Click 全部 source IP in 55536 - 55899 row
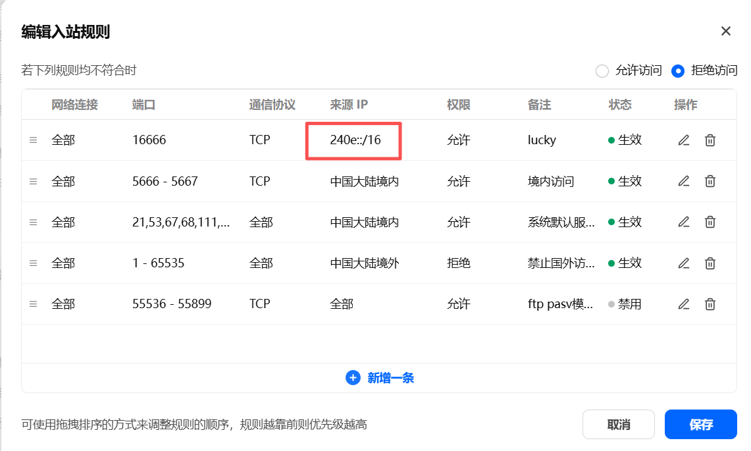Image resolution: width=751 pixels, height=451 pixels. [x=342, y=304]
